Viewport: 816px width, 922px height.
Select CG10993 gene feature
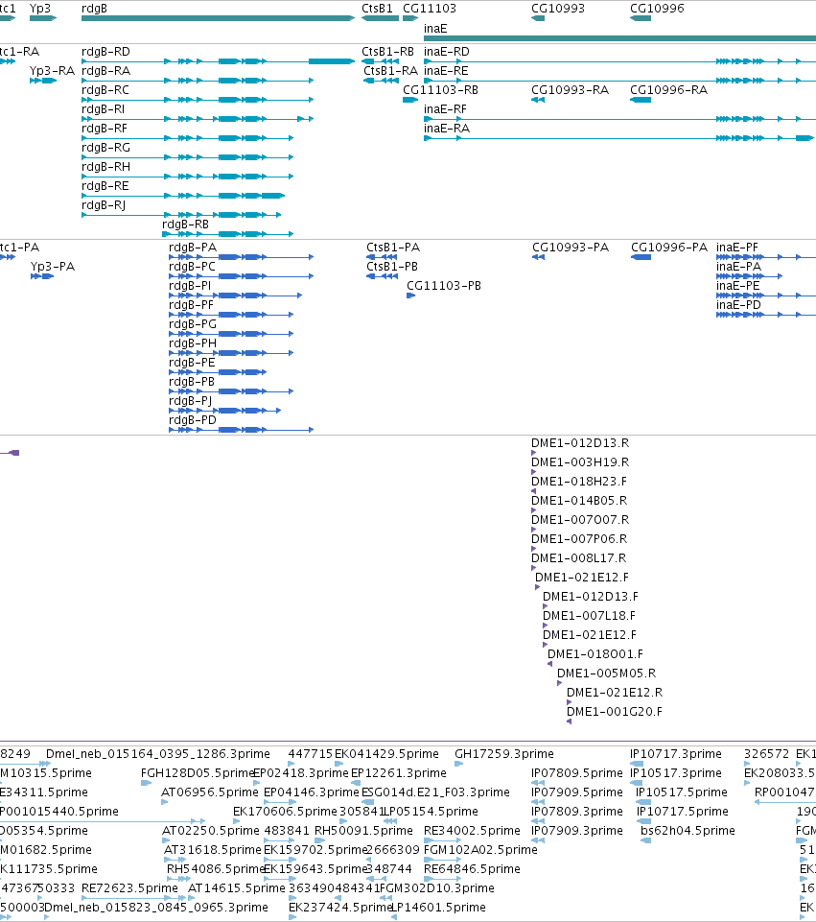click(x=538, y=18)
